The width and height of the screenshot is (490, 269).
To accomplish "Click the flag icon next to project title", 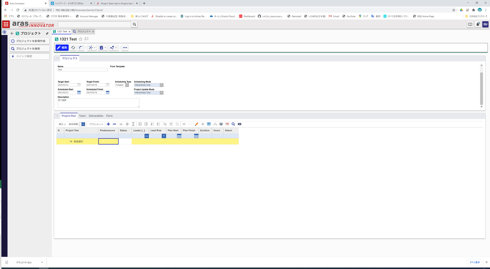I will tap(87, 39).
